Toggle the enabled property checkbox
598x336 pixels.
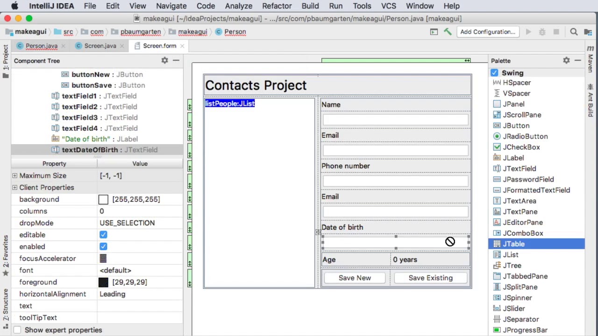click(103, 246)
